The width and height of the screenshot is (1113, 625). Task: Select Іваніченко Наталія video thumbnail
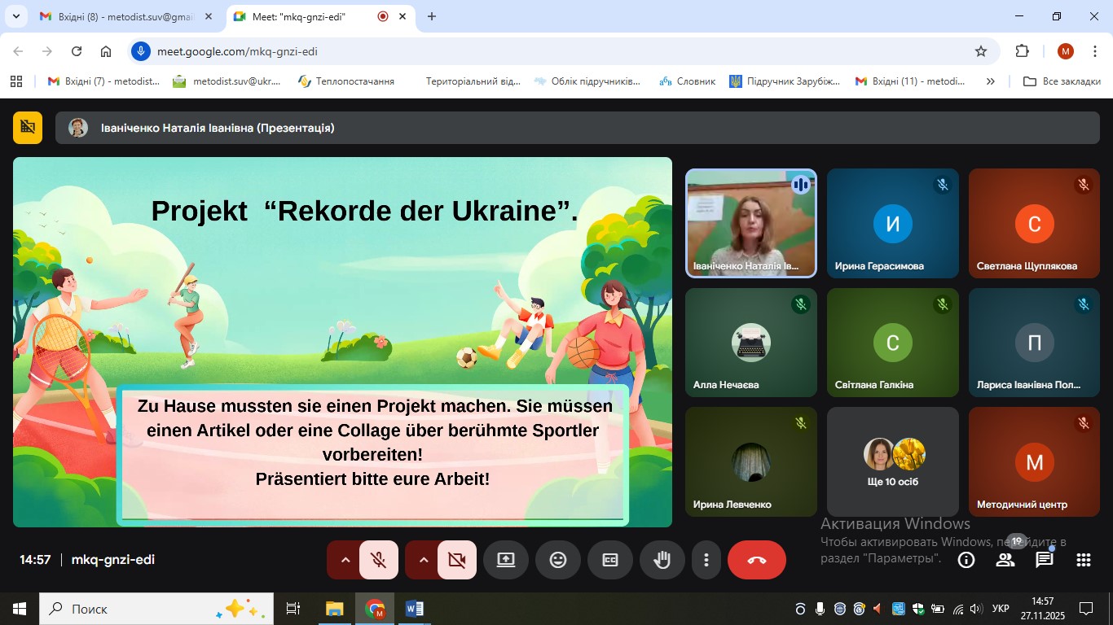pyautogui.click(x=750, y=223)
